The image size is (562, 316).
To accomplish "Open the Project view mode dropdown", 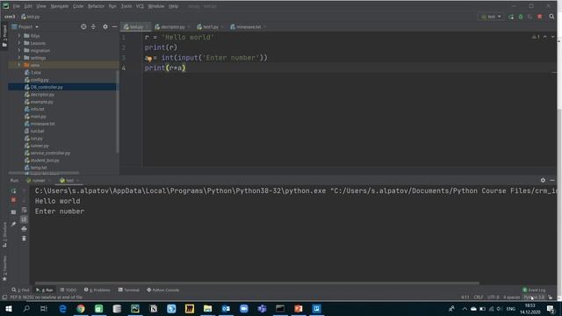I will [25, 27].
